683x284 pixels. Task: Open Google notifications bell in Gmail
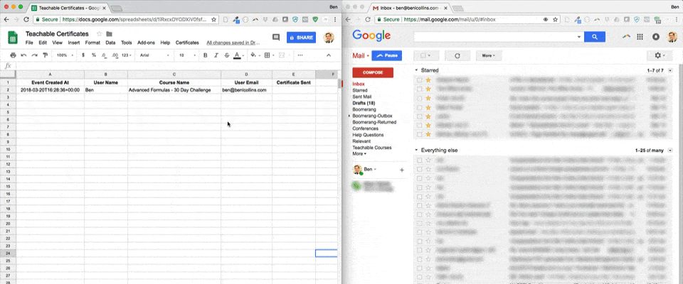[x=655, y=37]
